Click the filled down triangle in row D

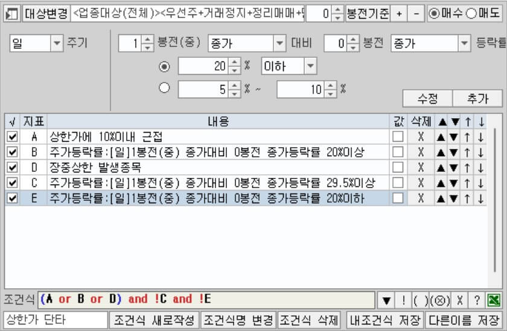click(454, 168)
